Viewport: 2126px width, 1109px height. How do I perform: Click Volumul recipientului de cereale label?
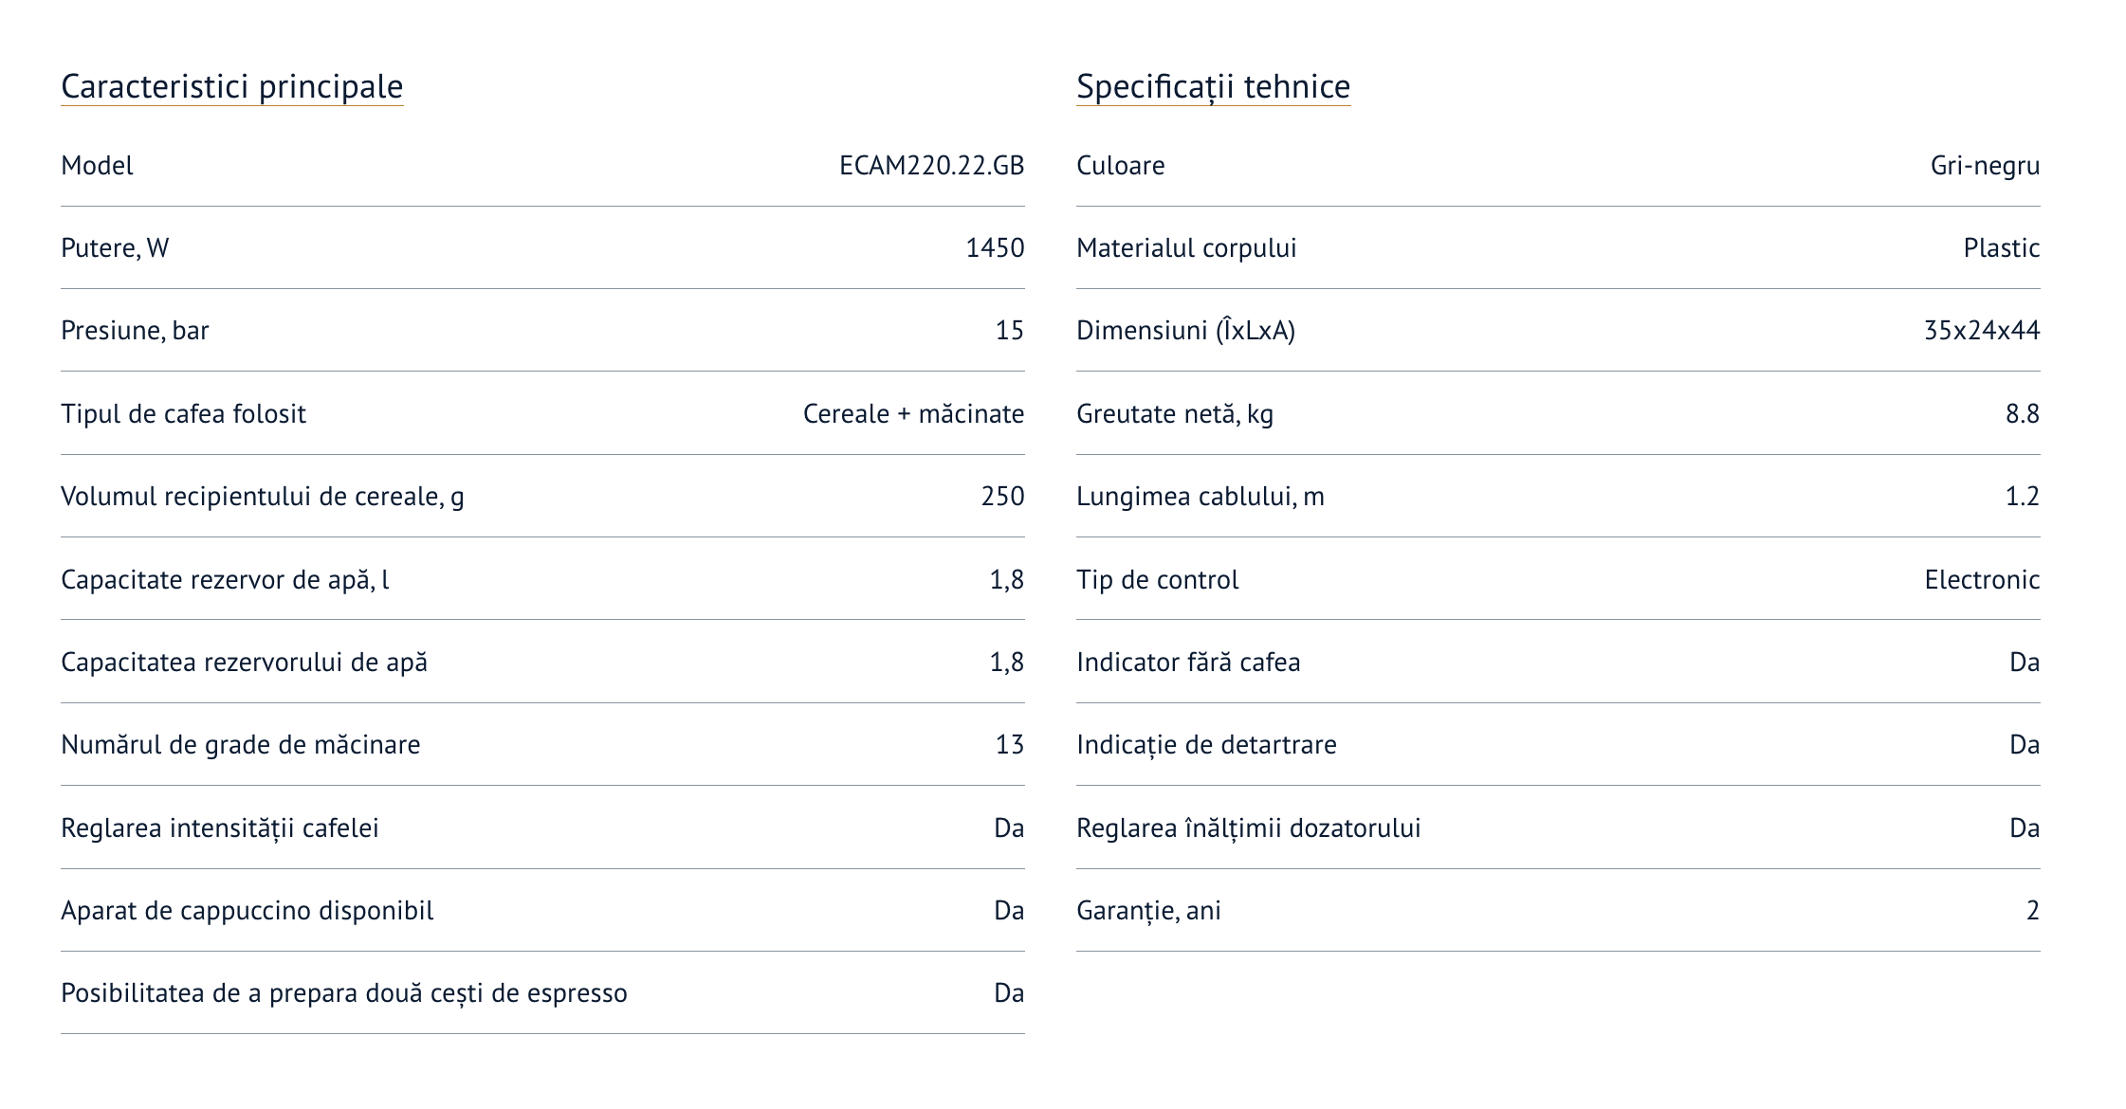262,497
